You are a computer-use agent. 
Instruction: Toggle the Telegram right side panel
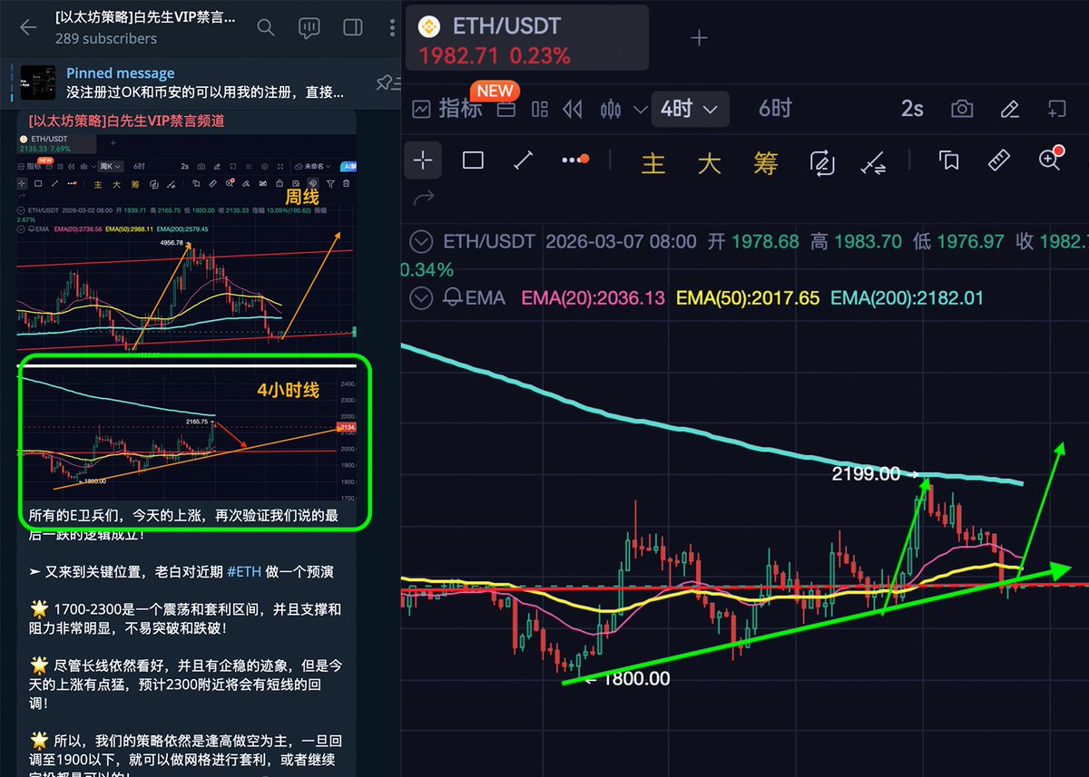tap(353, 27)
